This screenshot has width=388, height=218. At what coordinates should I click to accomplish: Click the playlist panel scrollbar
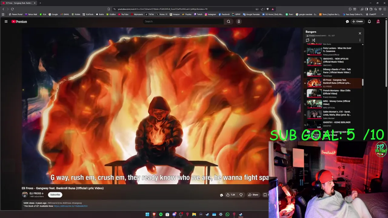pyautogui.click(x=363, y=82)
